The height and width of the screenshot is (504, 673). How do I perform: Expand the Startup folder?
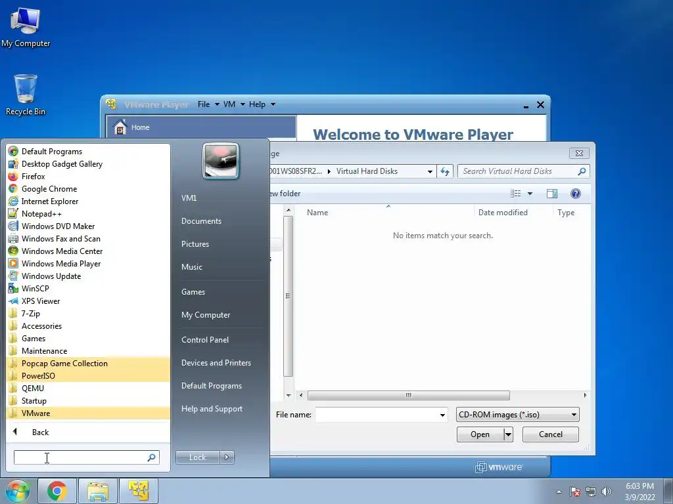tap(34, 401)
